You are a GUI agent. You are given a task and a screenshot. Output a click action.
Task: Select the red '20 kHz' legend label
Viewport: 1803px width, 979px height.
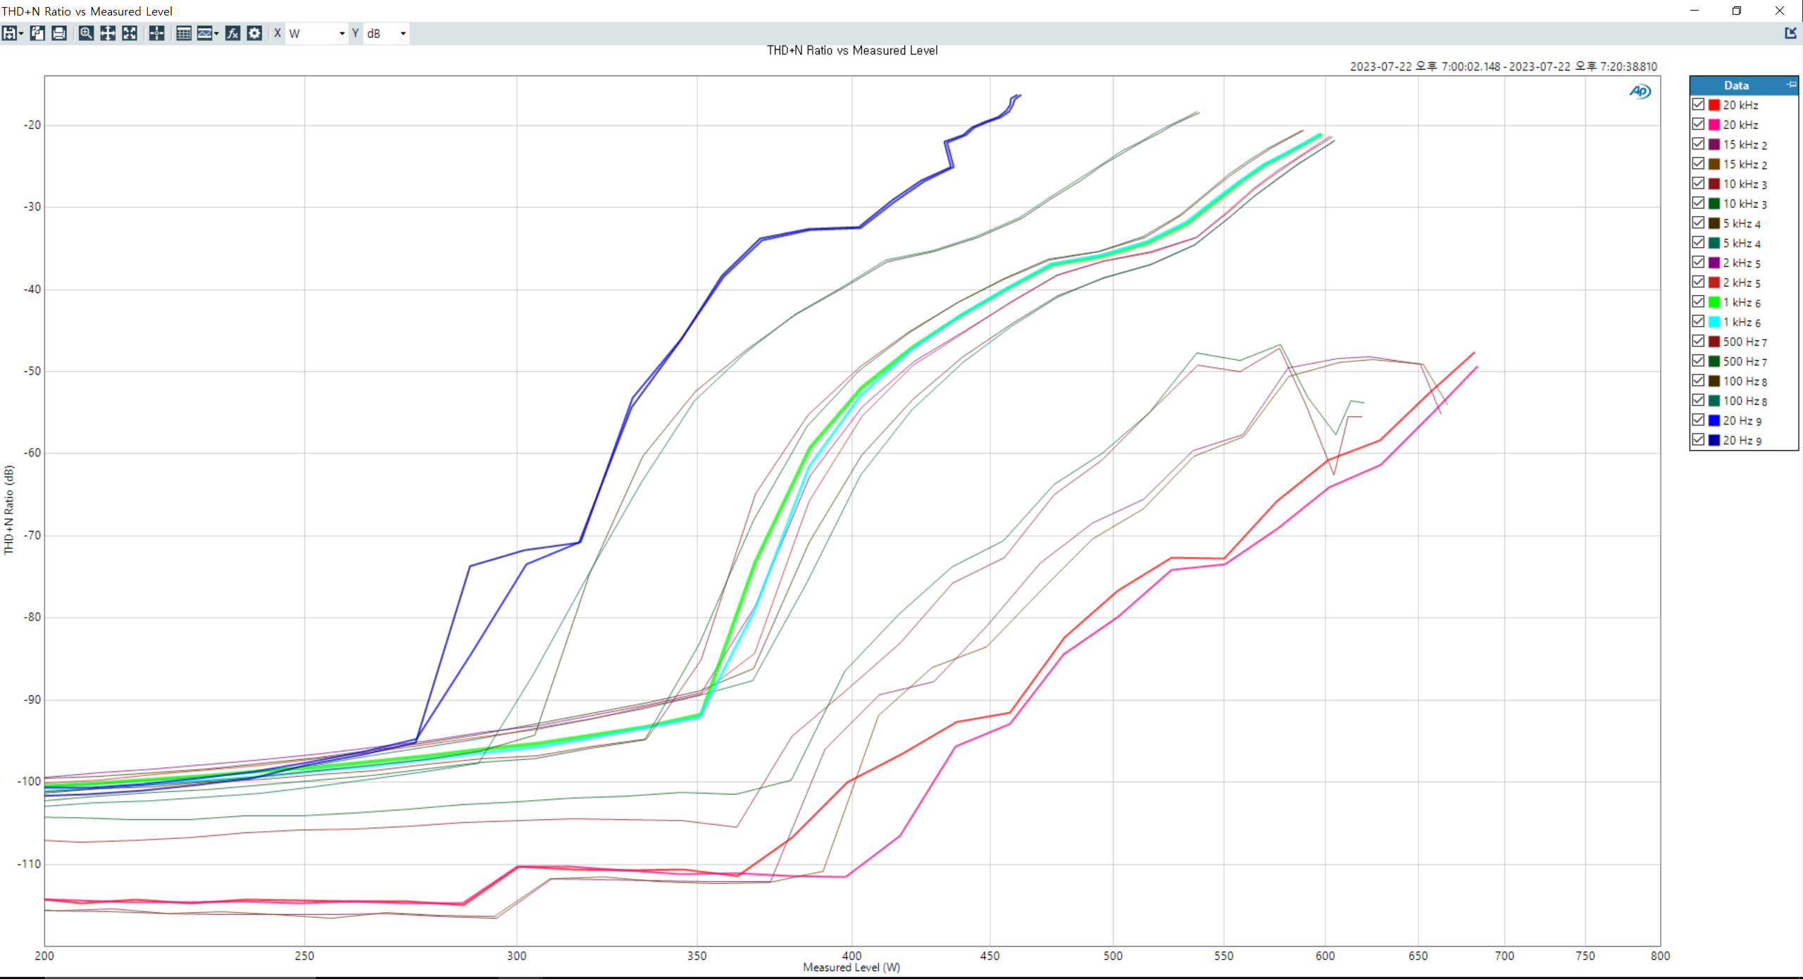[1741, 105]
